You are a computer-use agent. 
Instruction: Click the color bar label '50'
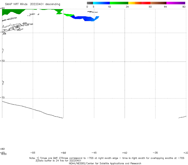(150, 7)
